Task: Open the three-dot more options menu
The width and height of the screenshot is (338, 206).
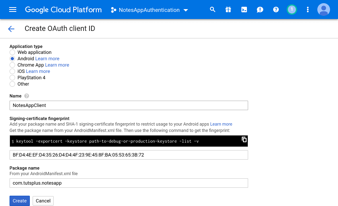Action: coord(307,10)
